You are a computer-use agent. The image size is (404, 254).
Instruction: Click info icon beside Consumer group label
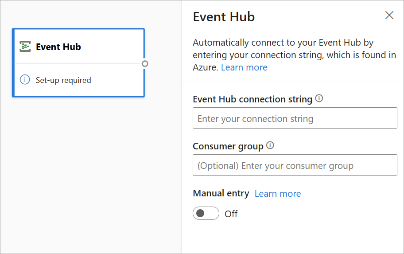(270, 145)
